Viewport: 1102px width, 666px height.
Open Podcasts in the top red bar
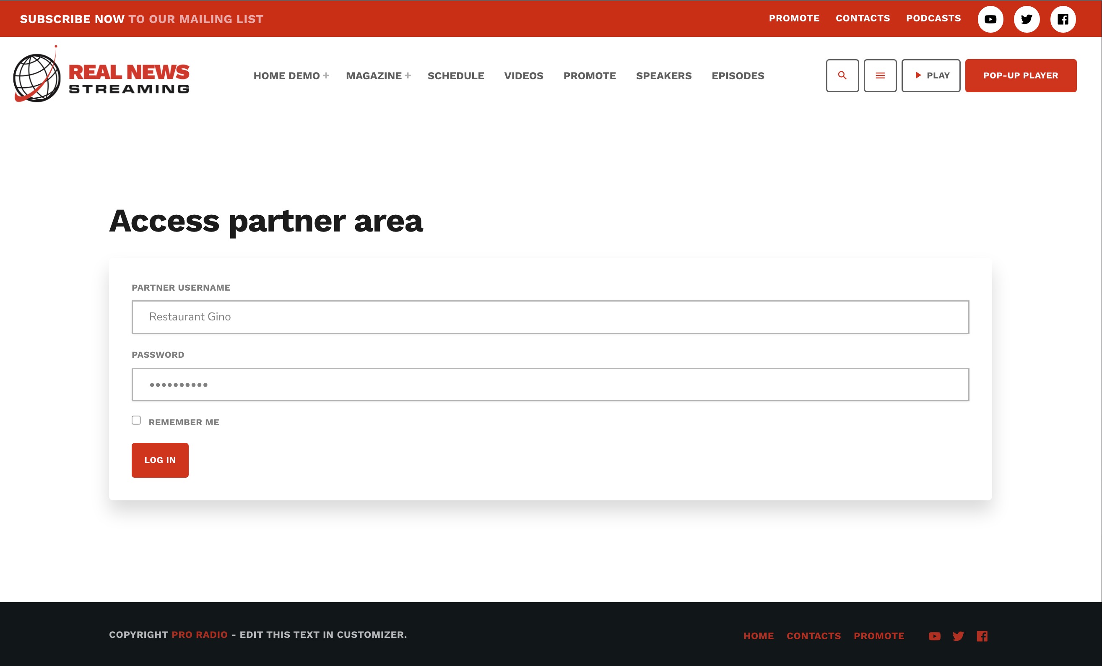tap(933, 18)
